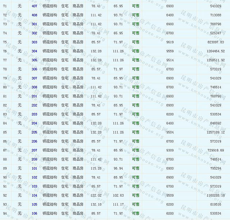
Task: Open room 104 details
Action: [x=34, y=196]
